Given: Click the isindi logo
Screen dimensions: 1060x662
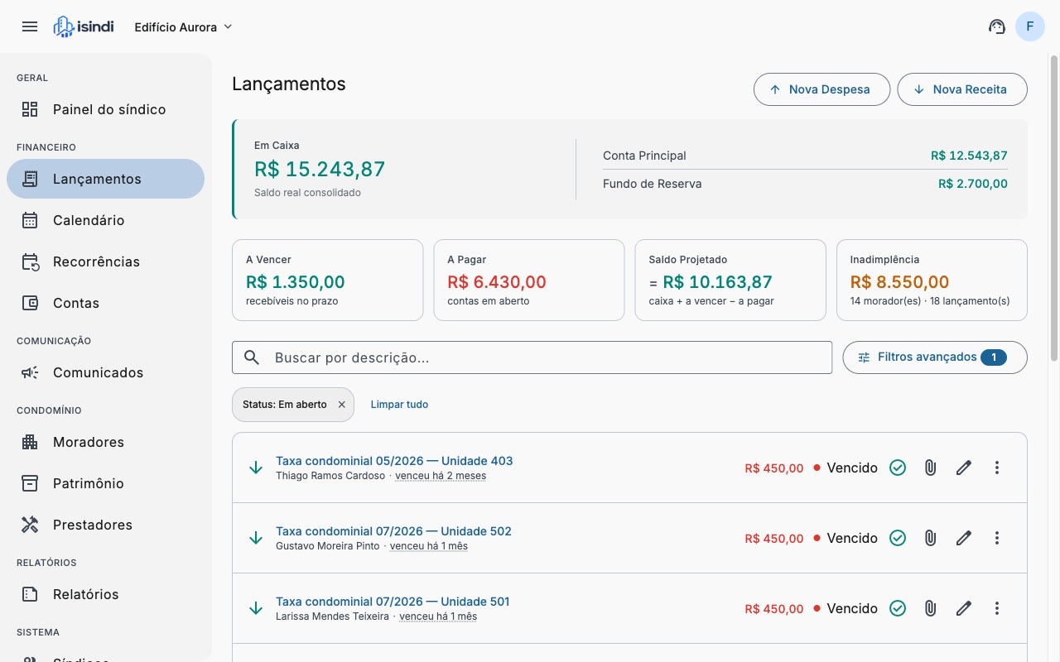Looking at the screenshot, I should click(83, 26).
